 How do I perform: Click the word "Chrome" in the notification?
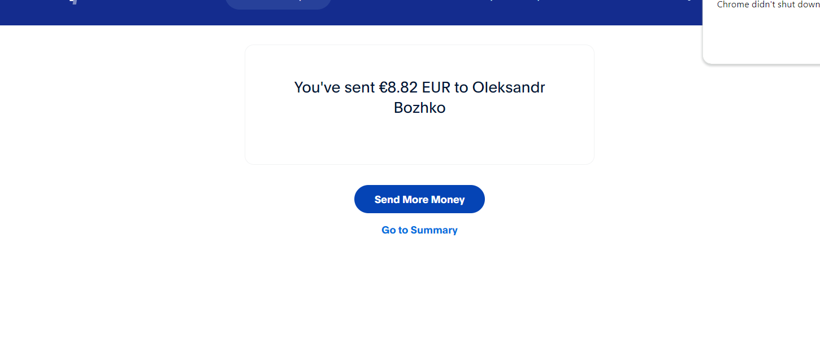[x=731, y=5]
